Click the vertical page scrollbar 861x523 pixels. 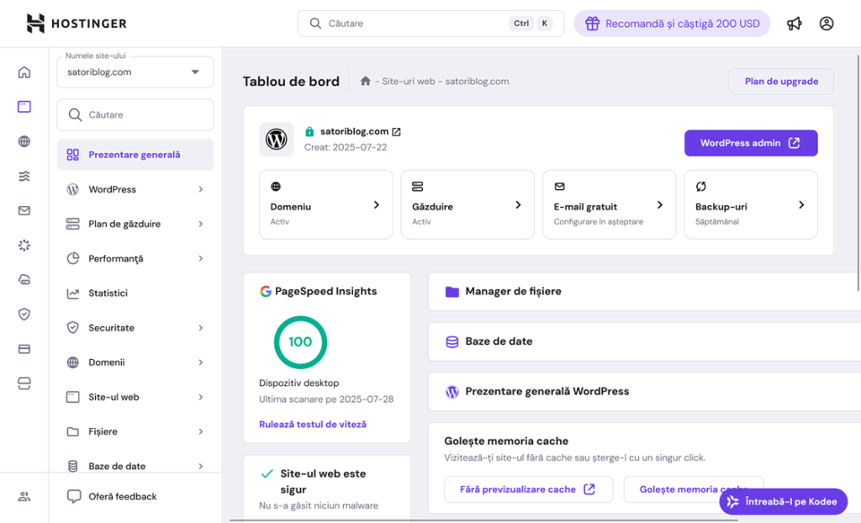[x=858, y=173]
